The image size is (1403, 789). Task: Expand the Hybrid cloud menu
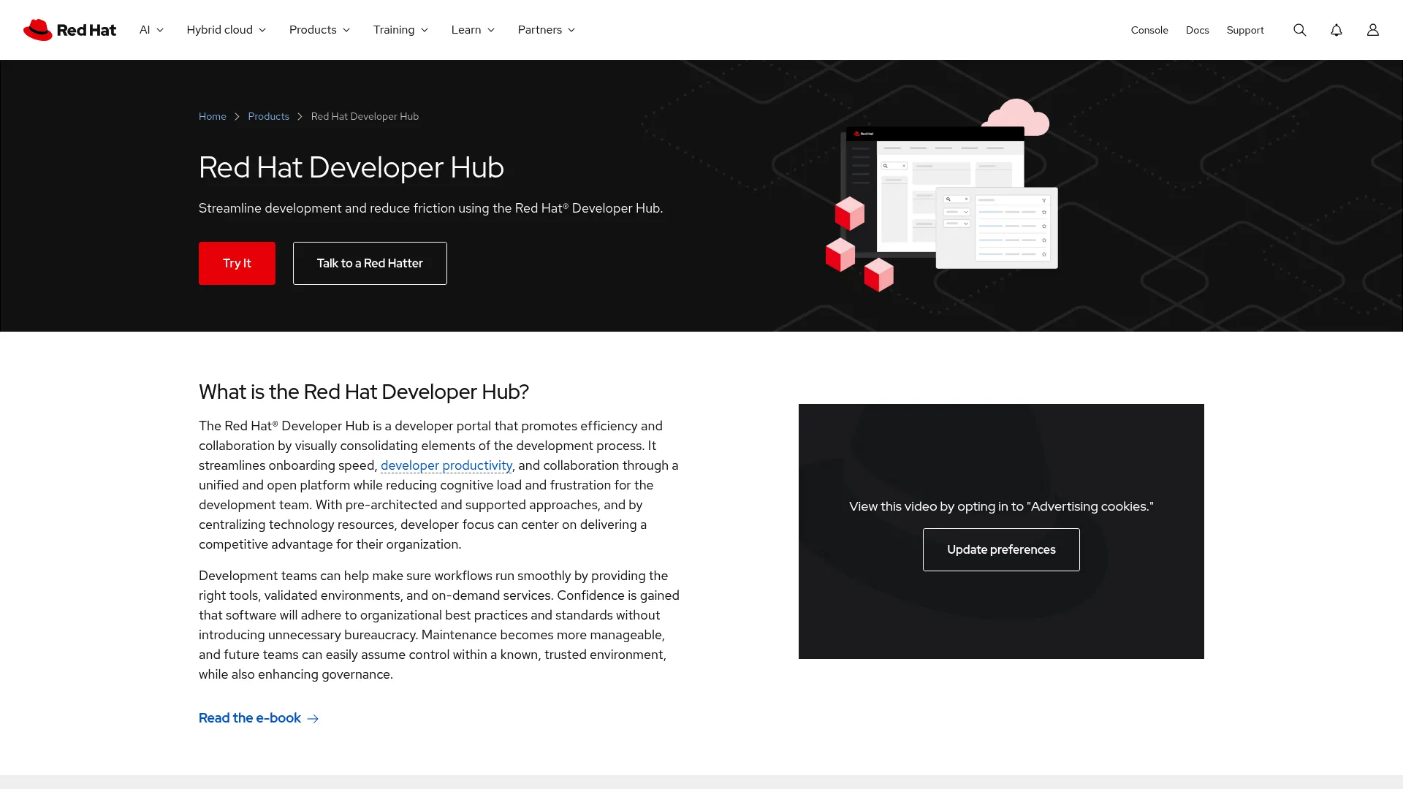coord(226,30)
